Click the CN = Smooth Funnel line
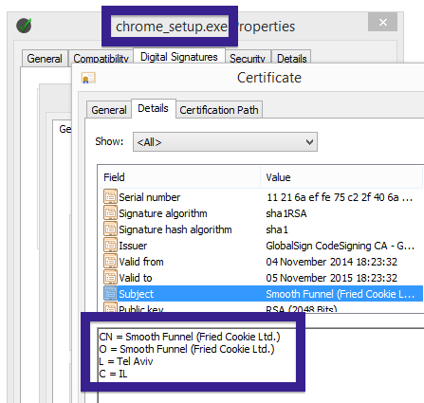 tap(190, 337)
